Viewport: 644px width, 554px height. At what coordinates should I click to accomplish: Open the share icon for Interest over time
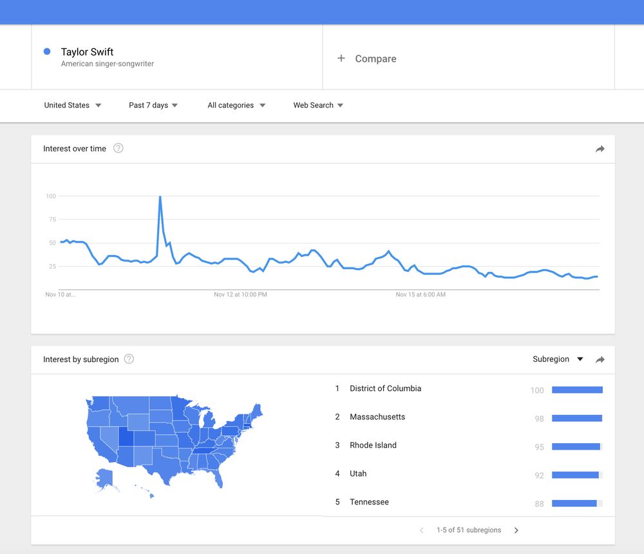600,149
